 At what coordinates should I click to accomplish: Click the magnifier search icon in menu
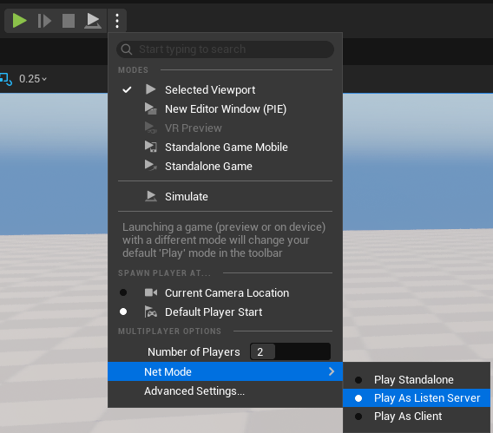[x=127, y=49]
